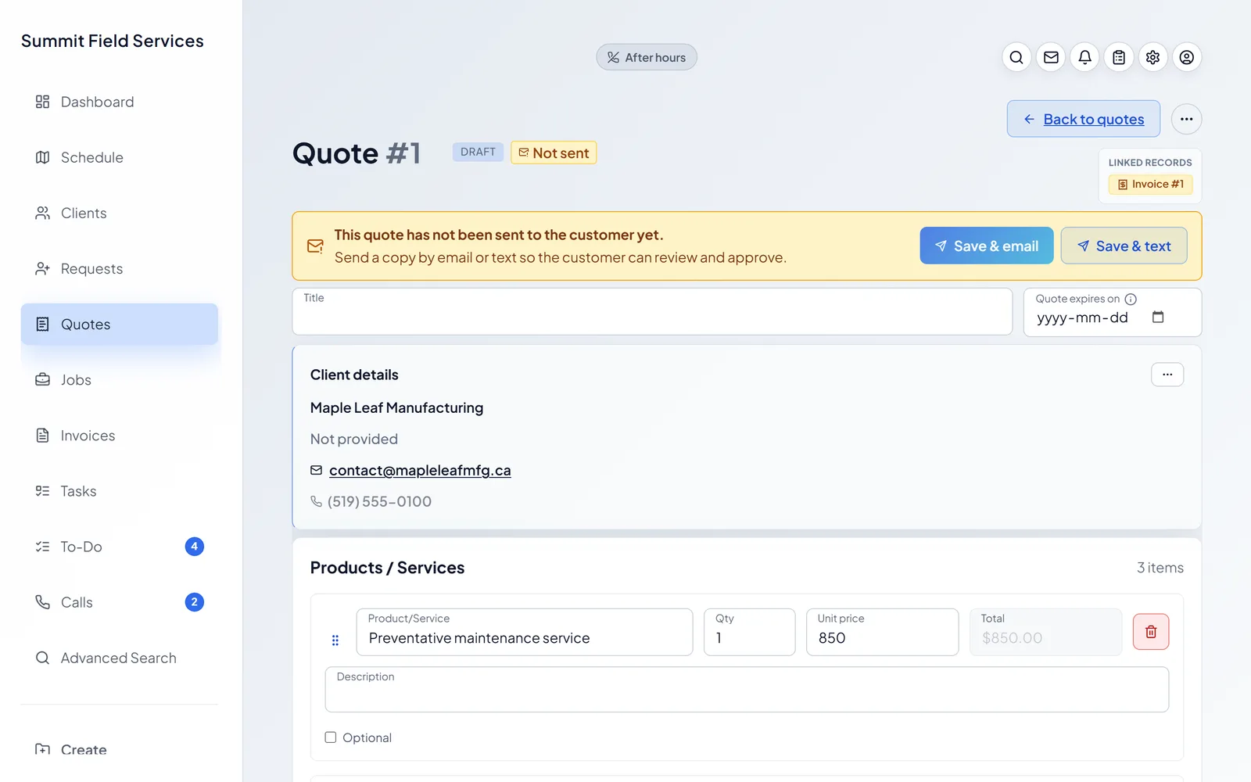Click the Not sent status badge
Screen dimensions: 1251x782
(x=554, y=152)
